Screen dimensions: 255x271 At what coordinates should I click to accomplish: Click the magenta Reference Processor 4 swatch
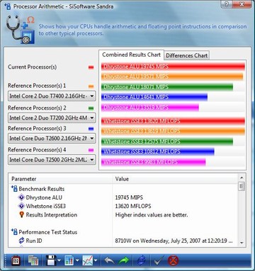91,150
